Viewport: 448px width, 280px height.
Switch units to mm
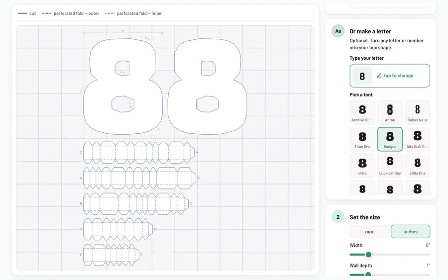coord(369,231)
